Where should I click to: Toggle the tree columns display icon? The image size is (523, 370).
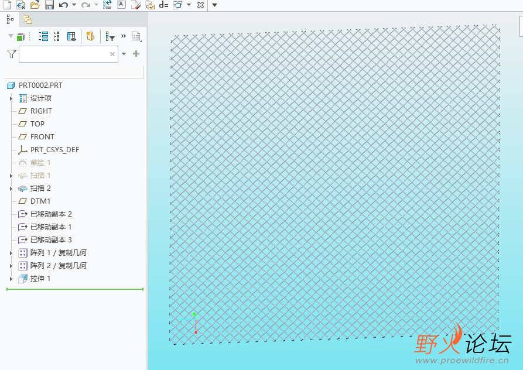pyautogui.click(x=71, y=36)
